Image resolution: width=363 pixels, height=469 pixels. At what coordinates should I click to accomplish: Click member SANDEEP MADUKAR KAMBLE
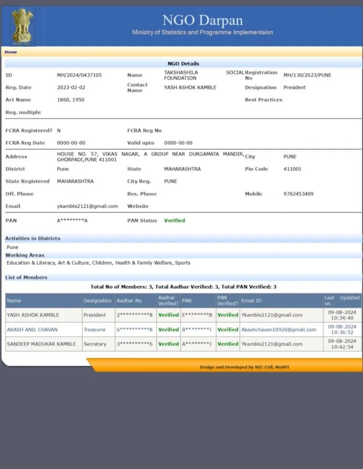41,344
